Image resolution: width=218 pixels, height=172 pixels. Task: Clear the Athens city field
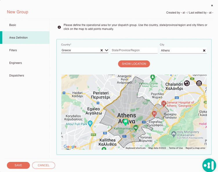point(204,50)
